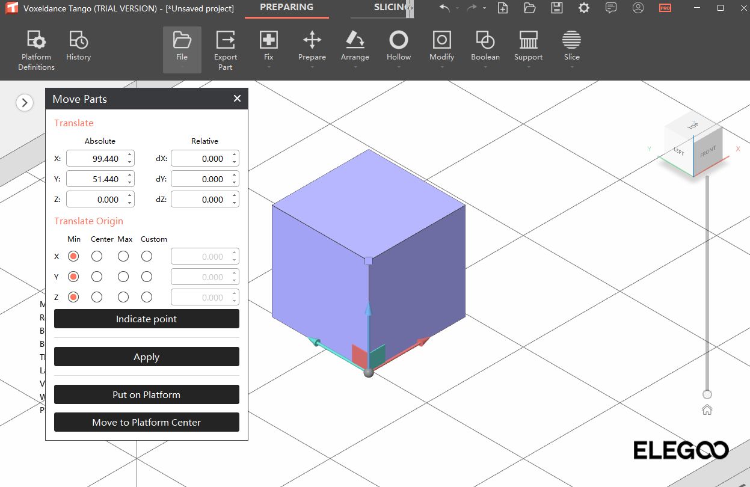750x487 pixels.
Task: Switch to the PREPARING tab
Action: click(x=286, y=8)
